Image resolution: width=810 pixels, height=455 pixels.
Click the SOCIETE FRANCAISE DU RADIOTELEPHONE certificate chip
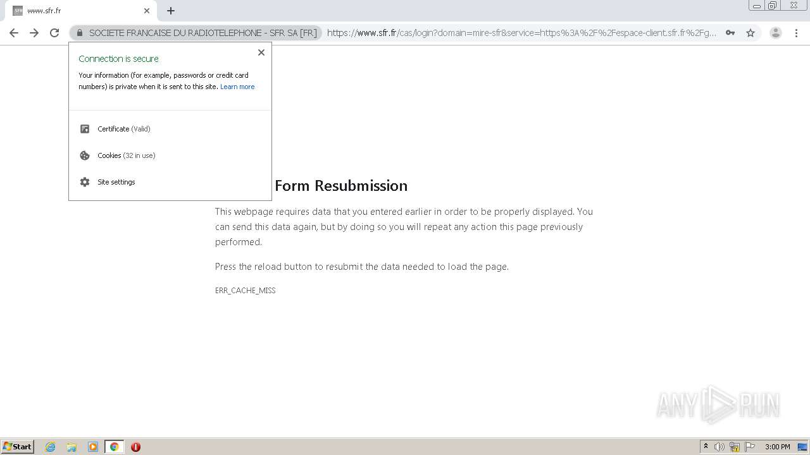[197, 33]
